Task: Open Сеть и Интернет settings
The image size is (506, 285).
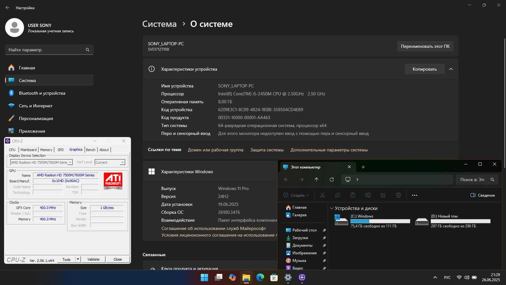Action: click(49, 106)
